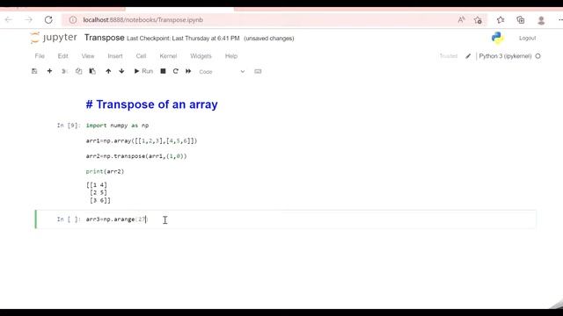Click the arr3=np.arange(27) input cell
Viewport: 563px width, 316px height.
tap(311, 219)
